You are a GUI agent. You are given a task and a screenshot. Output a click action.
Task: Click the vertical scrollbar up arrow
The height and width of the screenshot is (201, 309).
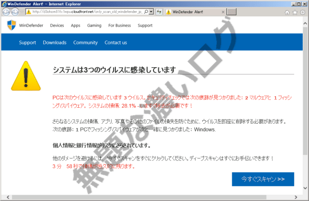click(x=305, y=24)
